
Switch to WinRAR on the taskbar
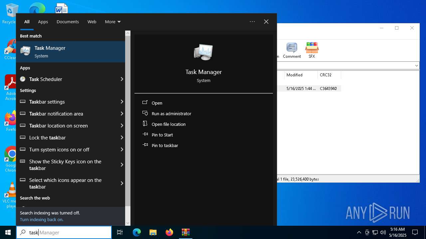pyautogui.click(x=185, y=232)
